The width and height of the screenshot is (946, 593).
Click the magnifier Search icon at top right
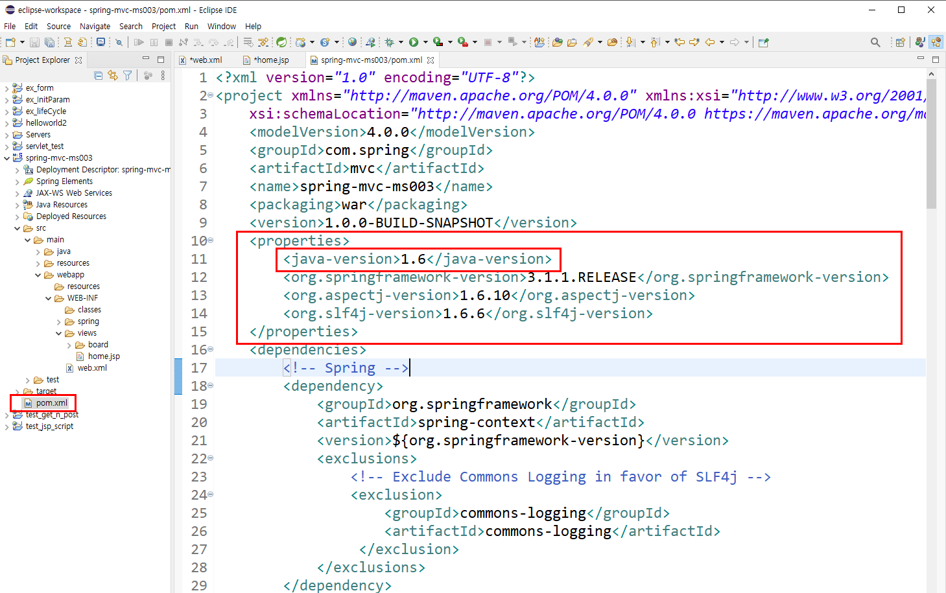[x=875, y=42]
